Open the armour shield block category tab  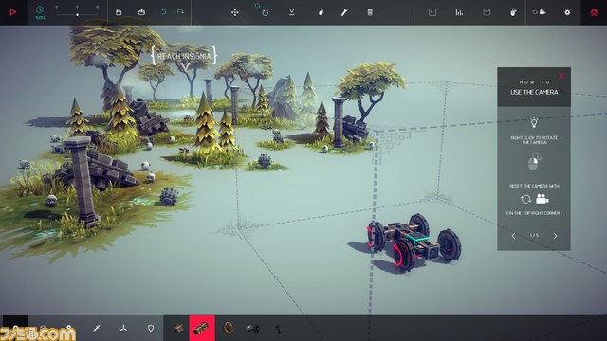pos(151,328)
